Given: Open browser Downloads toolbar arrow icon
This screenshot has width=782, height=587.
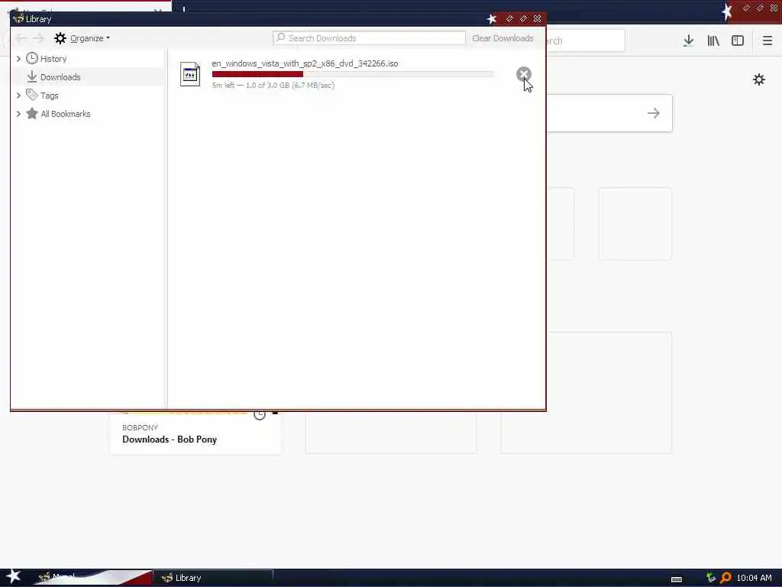Looking at the screenshot, I should [x=688, y=41].
